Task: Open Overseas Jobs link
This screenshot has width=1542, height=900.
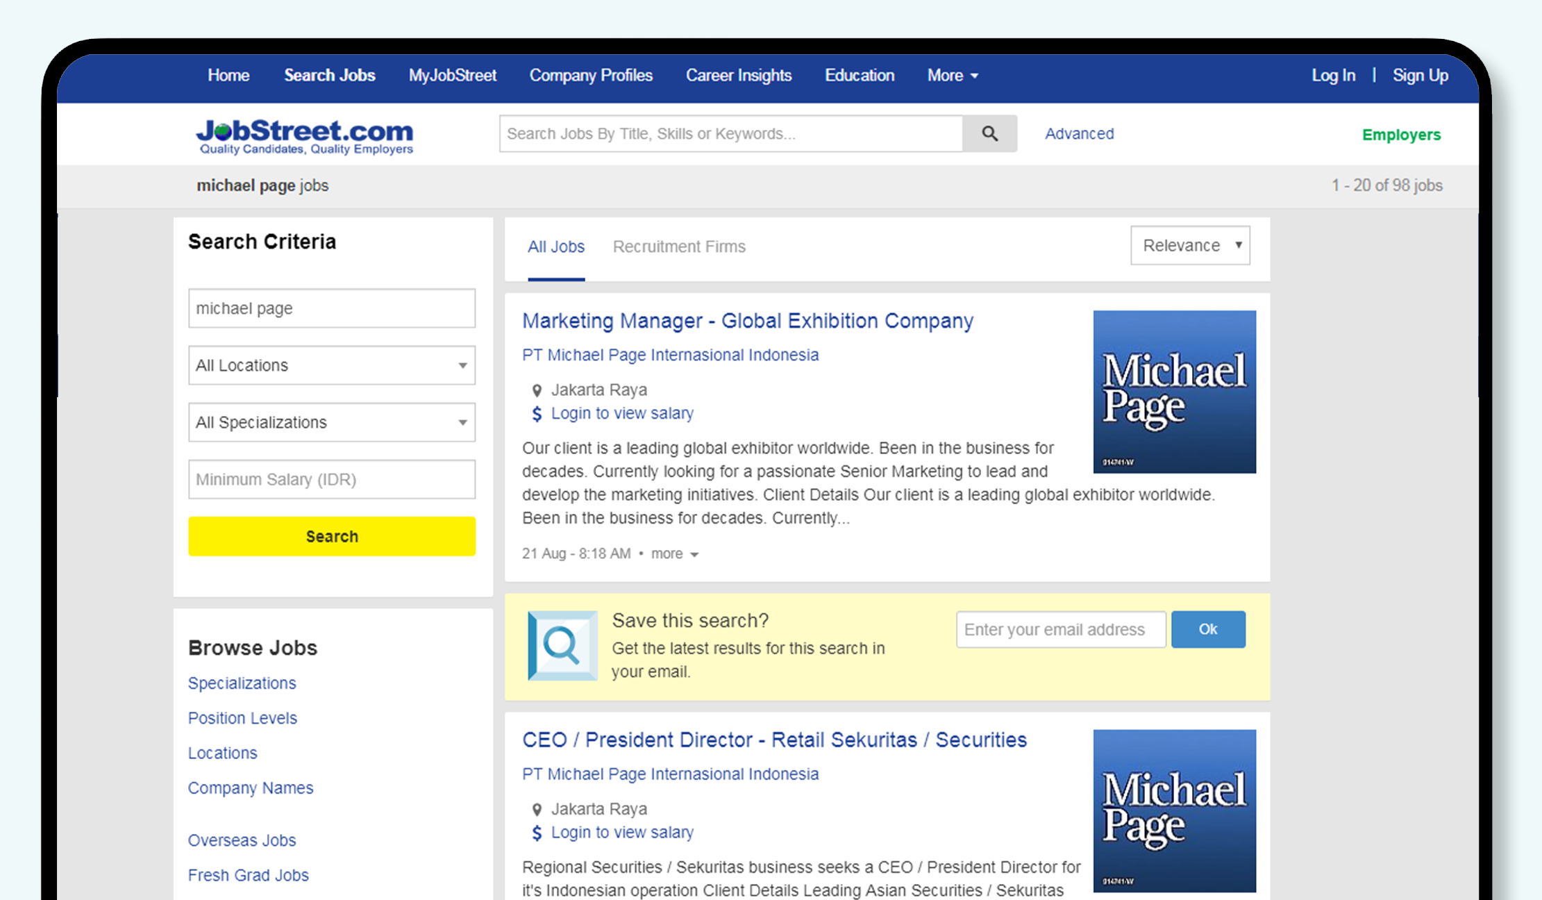Action: tap(242, 840)
